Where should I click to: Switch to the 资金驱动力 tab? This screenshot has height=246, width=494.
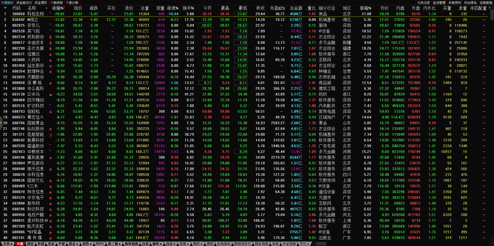[x=24, y=3]
